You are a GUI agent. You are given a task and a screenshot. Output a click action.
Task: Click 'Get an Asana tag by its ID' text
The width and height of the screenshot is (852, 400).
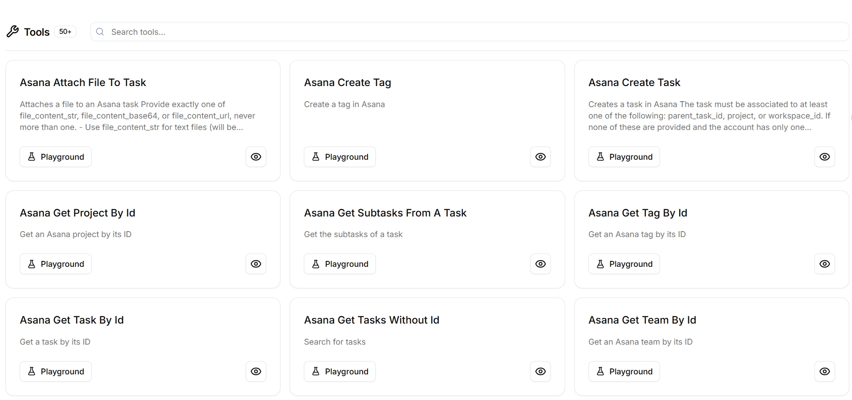[x=637, y=234]
